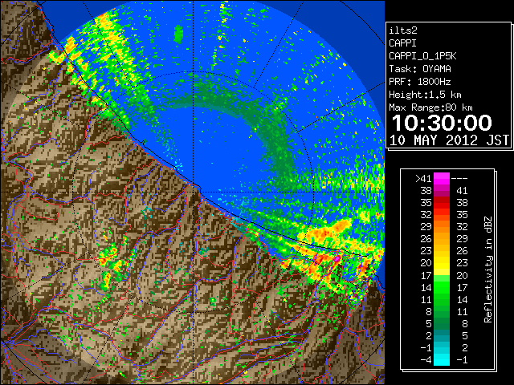This screenshot has height=385, width=514.
Task: Click the '10 MAY 2012 JST' date
Action: pyautogui.click(x=450, y=140)
